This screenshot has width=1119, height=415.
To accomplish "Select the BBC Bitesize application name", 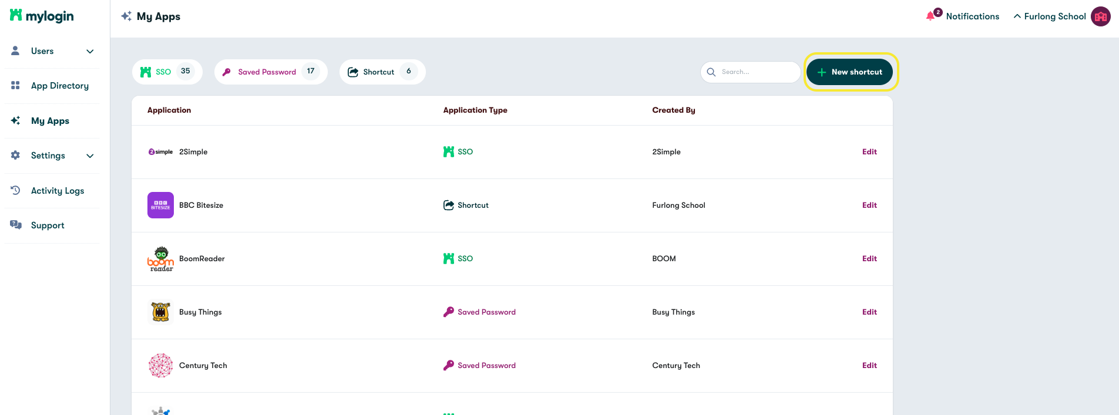I will [x=201, y=205].
